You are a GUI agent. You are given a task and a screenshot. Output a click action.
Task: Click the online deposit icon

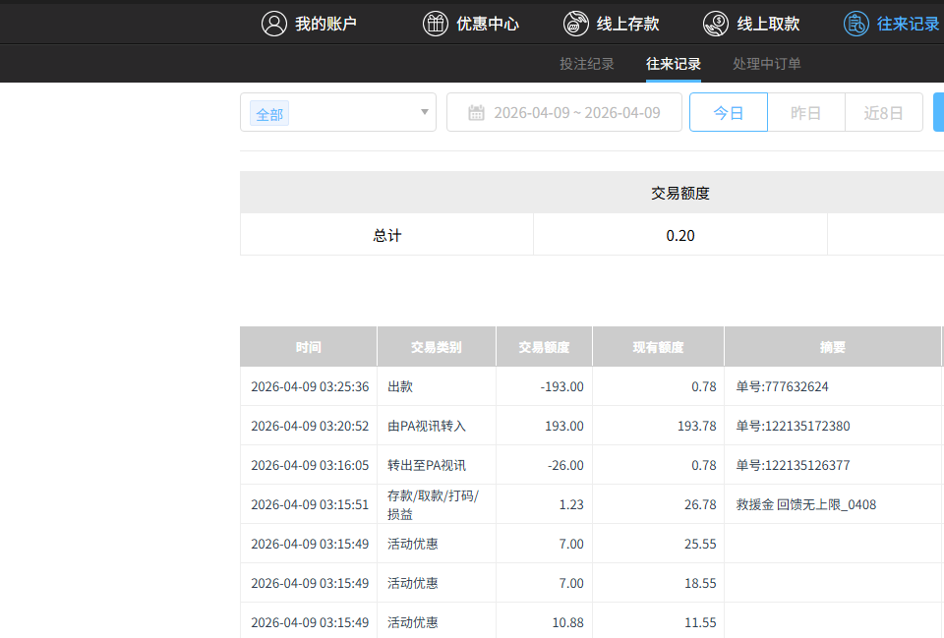[x=576, y=24]
